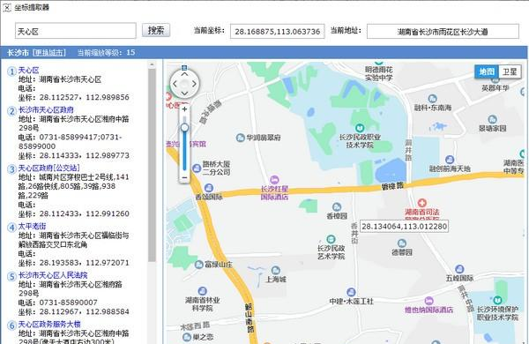The image size is (529, 344).
Task: Click 长沙红星国际酒店 hotel icon
Action: click(274, 180)
